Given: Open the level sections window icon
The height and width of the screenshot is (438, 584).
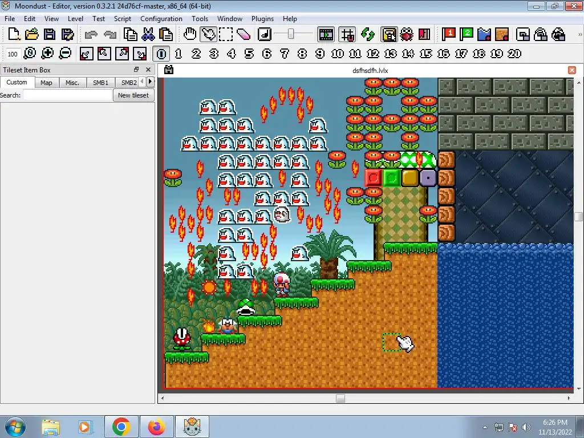Looking at the screenshot, I should pyautogui.click(x=523, y=35).
